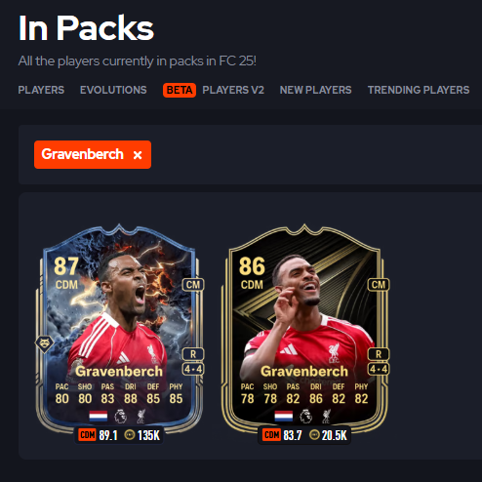
Task: Click Premier League logo on the 86 card
Action: pyautogui.click(x=305, y=416)
